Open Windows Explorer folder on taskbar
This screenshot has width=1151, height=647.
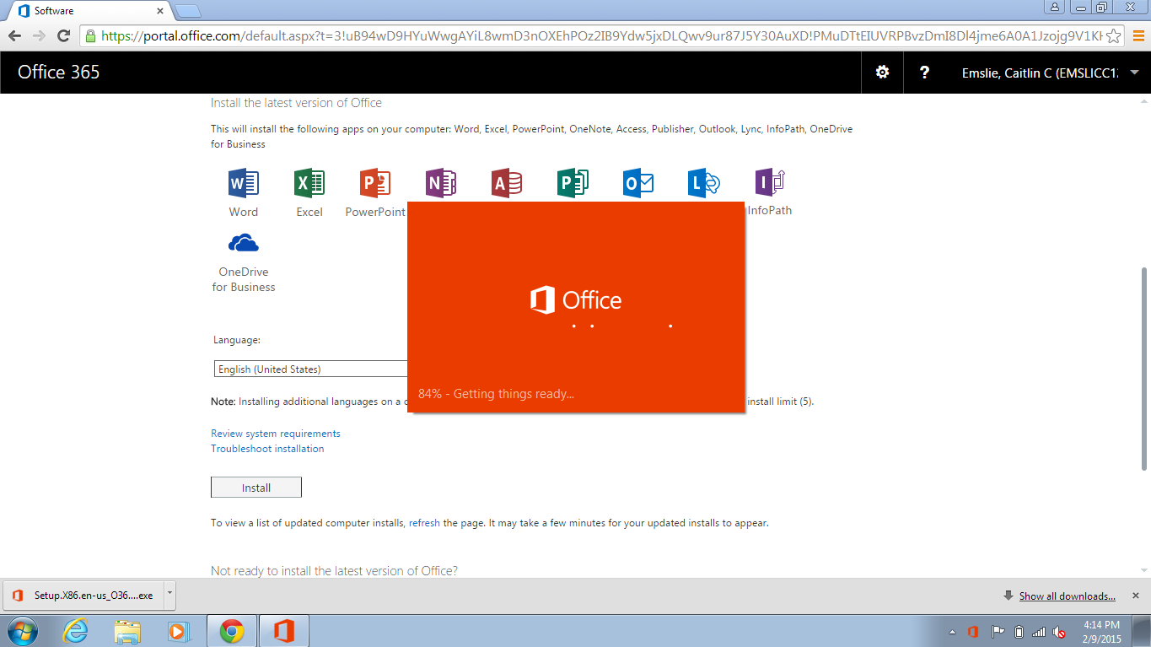128,631
